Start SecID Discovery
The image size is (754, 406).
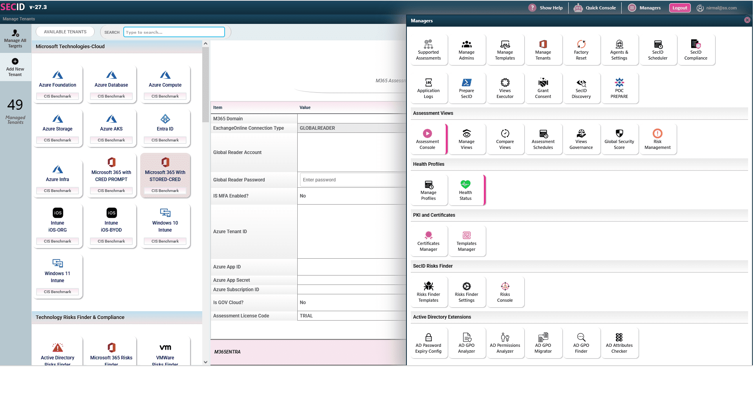pos(581,88)
